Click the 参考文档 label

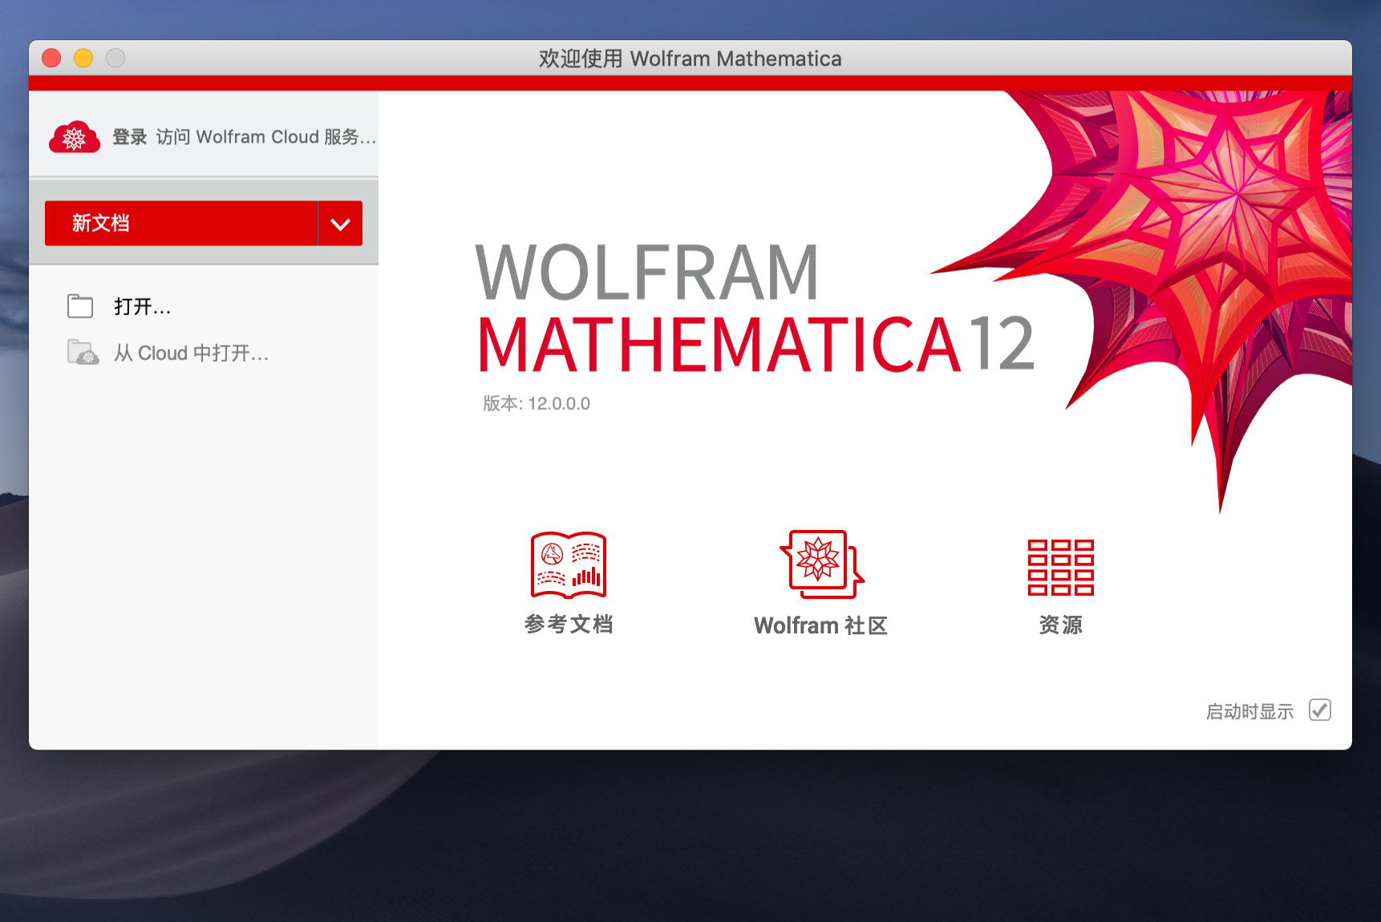tap(569, 625)
